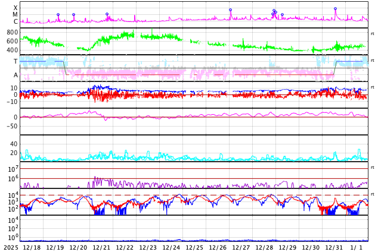This screenshot has height=252, width=378.
Task: Click the -50 tick on magenta index plot
Action: coord(11,126)
